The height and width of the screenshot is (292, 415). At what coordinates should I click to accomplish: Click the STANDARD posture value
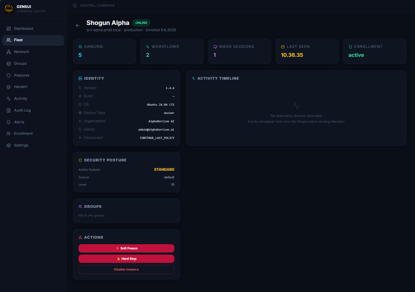[164, 169]
